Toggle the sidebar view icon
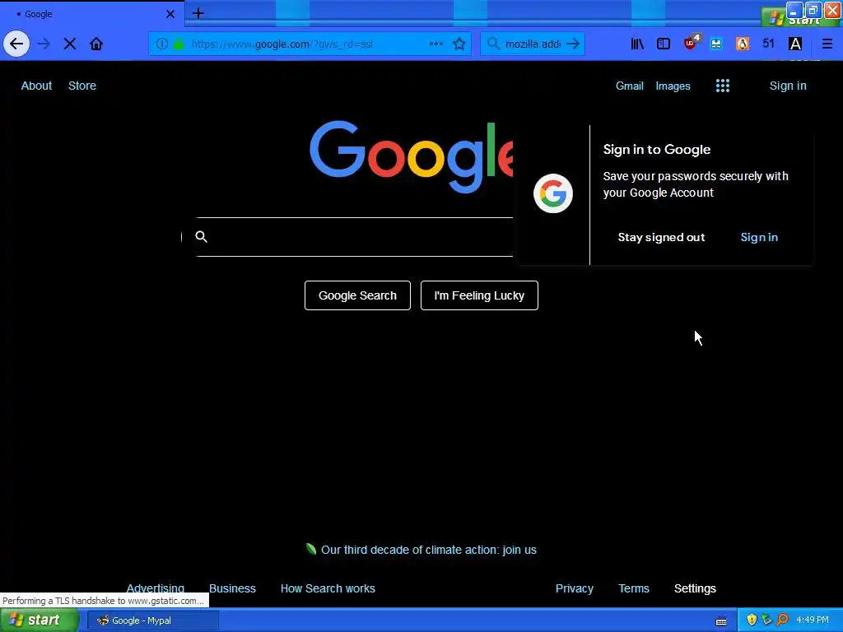Viewport: 843px width, 632px height. point(664,44)
